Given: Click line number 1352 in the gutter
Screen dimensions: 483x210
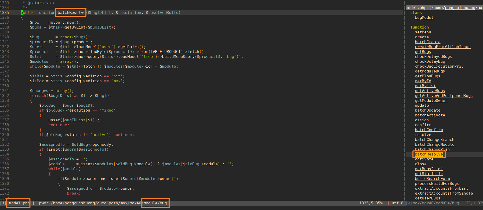Looking at the screenshot, I should (x=4, y=96).
